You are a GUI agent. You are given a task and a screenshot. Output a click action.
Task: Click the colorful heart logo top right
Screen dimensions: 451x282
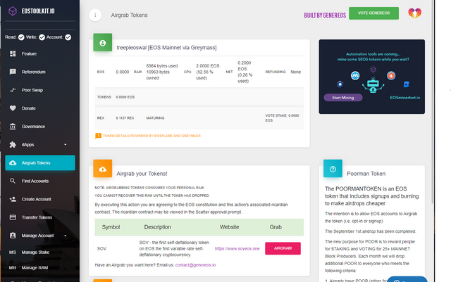(x=414, y=13)
